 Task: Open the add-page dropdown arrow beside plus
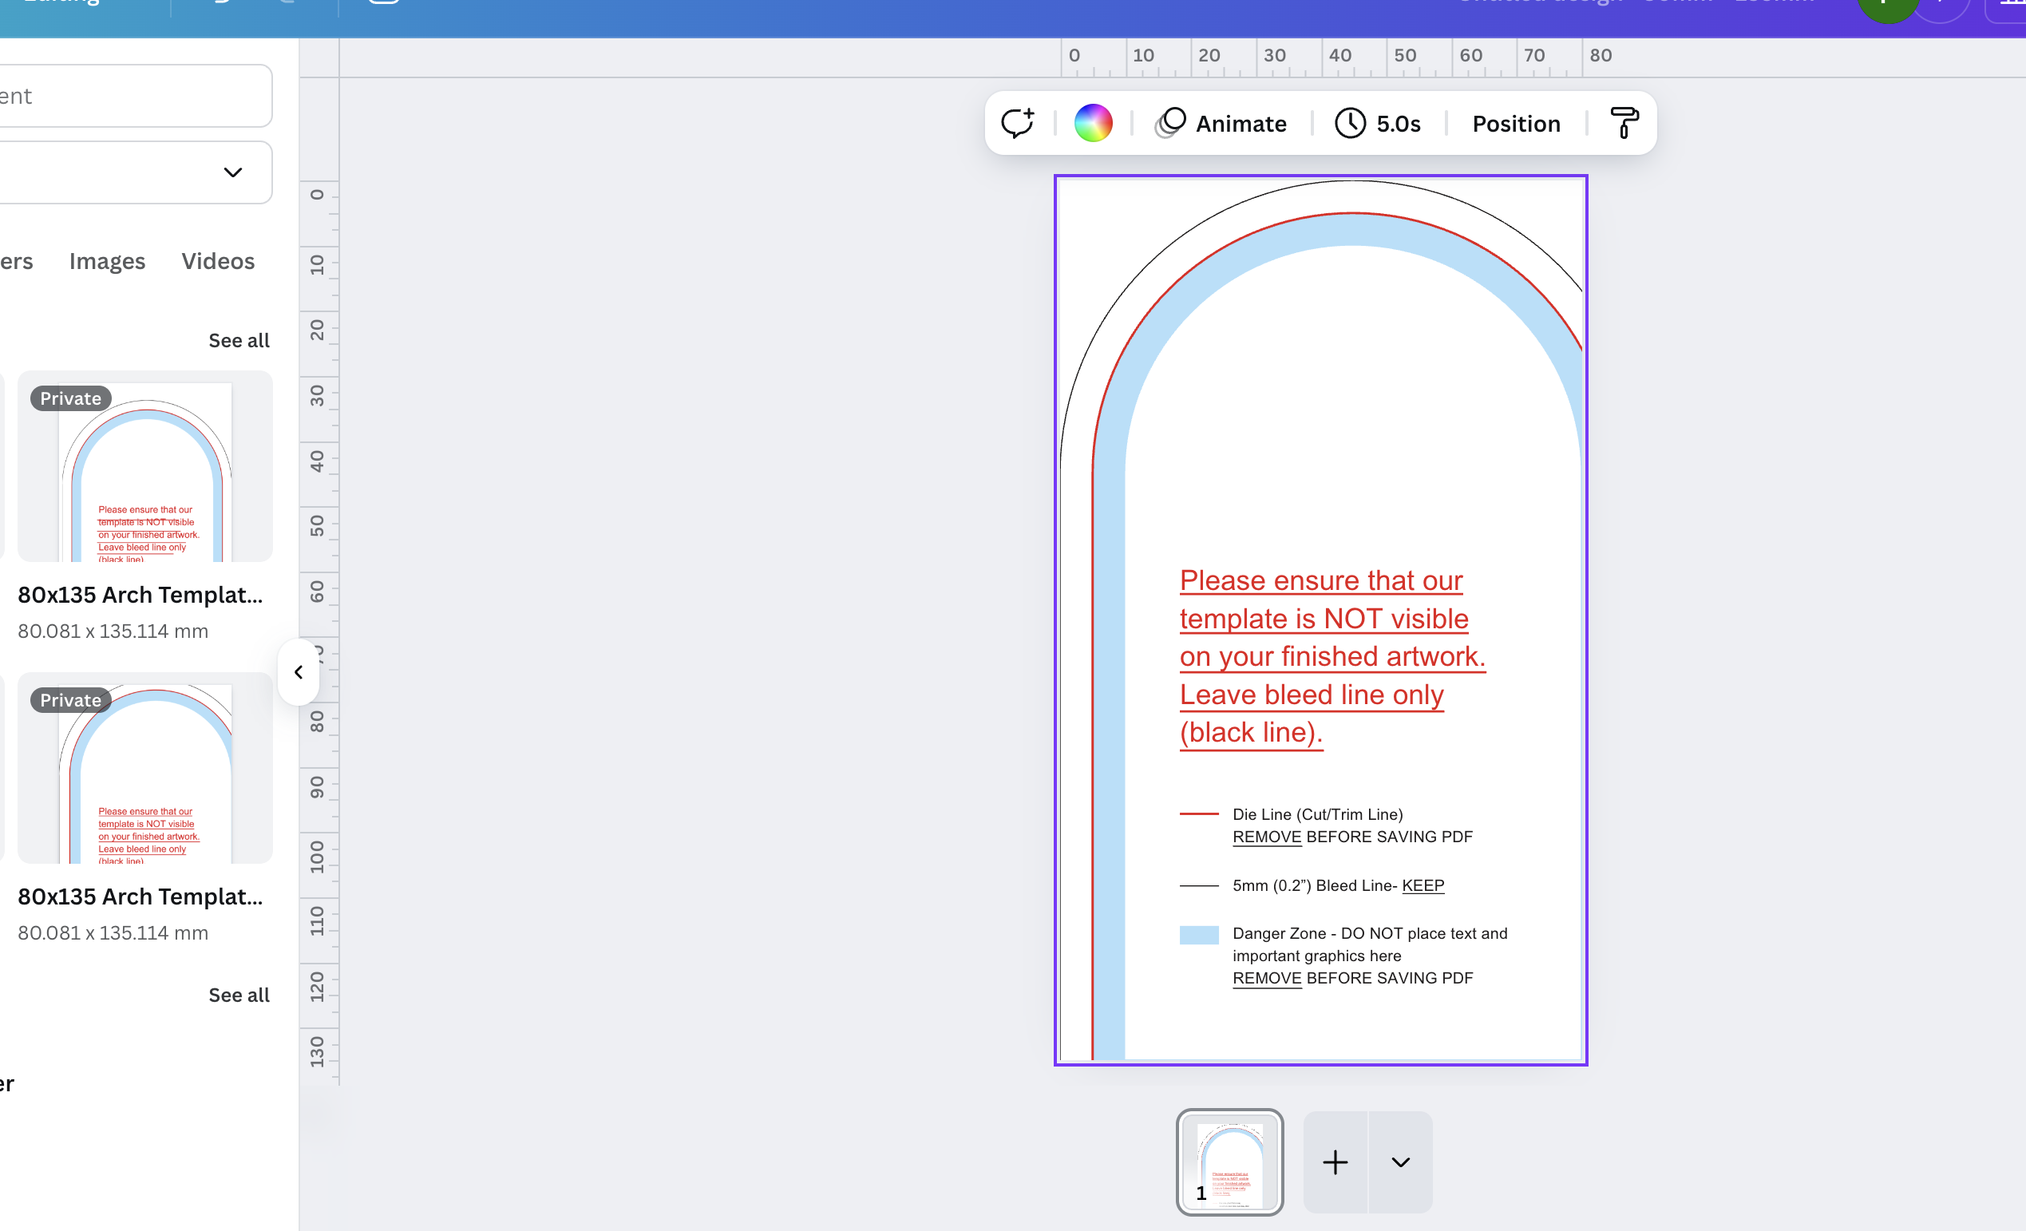point(1399,1162)
